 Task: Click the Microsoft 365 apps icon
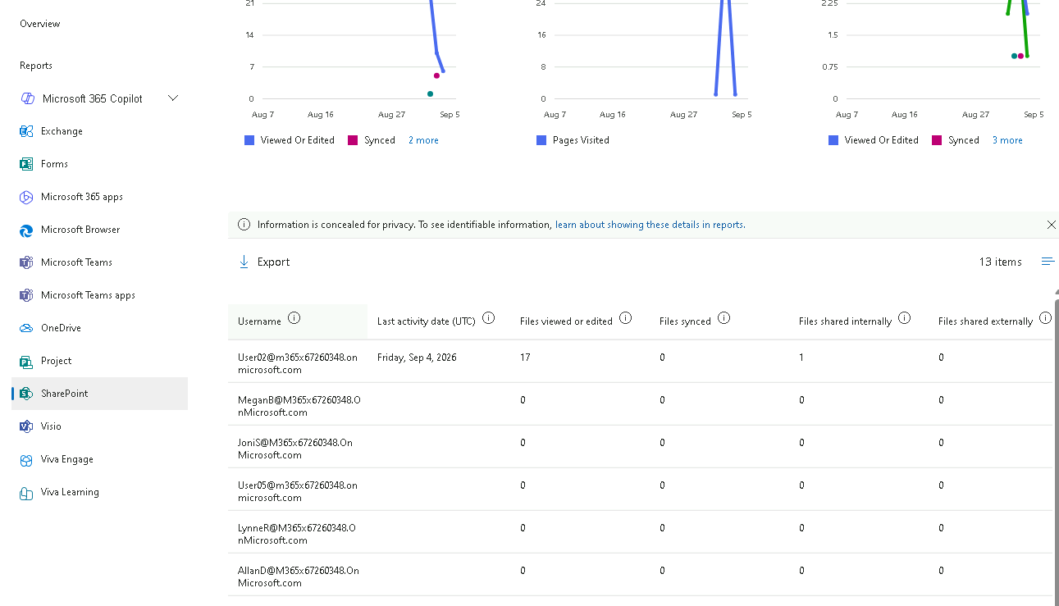pyautogui.click(x=26, y=197)
